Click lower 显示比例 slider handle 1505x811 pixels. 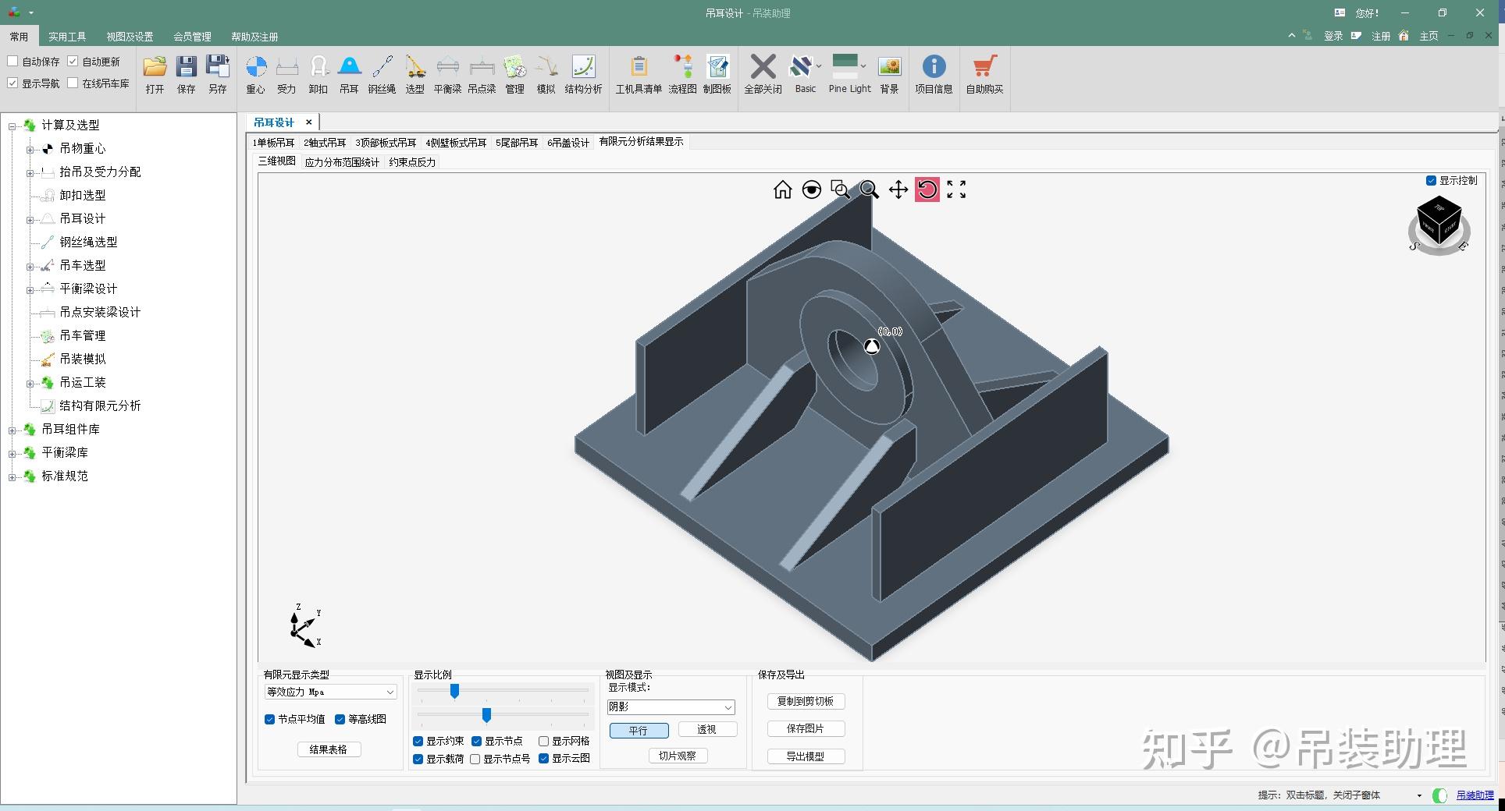pos(486,715)
